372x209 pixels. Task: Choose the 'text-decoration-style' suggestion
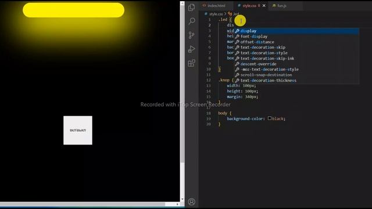click(x=296, y=53)
